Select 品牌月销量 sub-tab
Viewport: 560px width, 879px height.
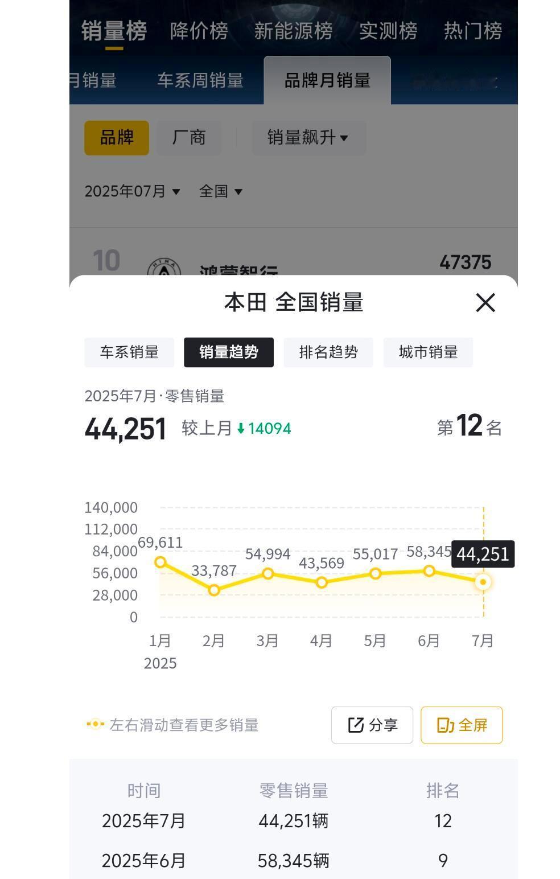[x=327, y=80]
